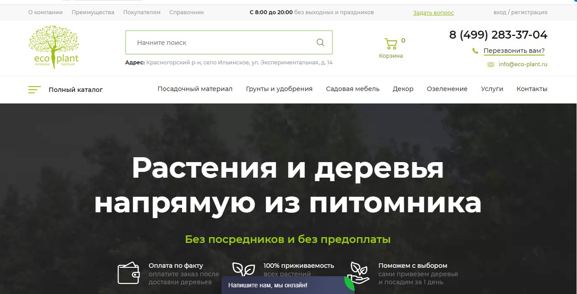Click the magnifying glass search icon
577x294 pixels.
320,43
